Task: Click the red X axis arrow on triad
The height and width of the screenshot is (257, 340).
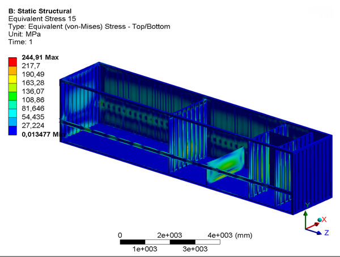Action: [x=318, y=223]
